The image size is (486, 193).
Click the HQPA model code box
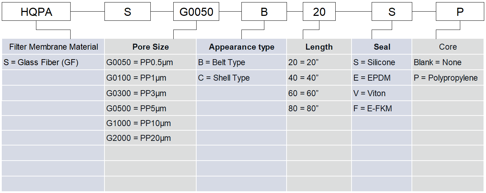pyautogui.click(x=36, y=12)
